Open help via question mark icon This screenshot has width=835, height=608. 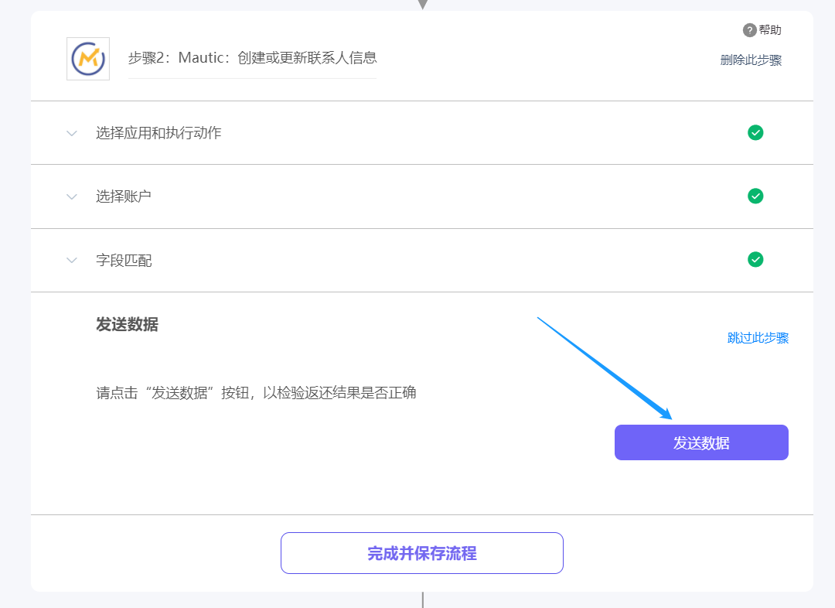click(x=749, y=30)
